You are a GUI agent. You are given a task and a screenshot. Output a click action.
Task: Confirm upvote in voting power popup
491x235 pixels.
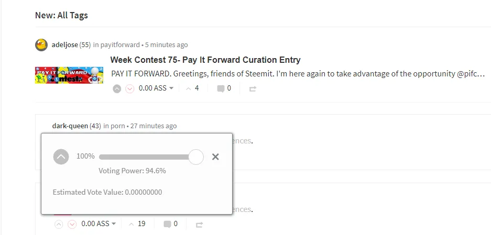[x=61, y=156]
